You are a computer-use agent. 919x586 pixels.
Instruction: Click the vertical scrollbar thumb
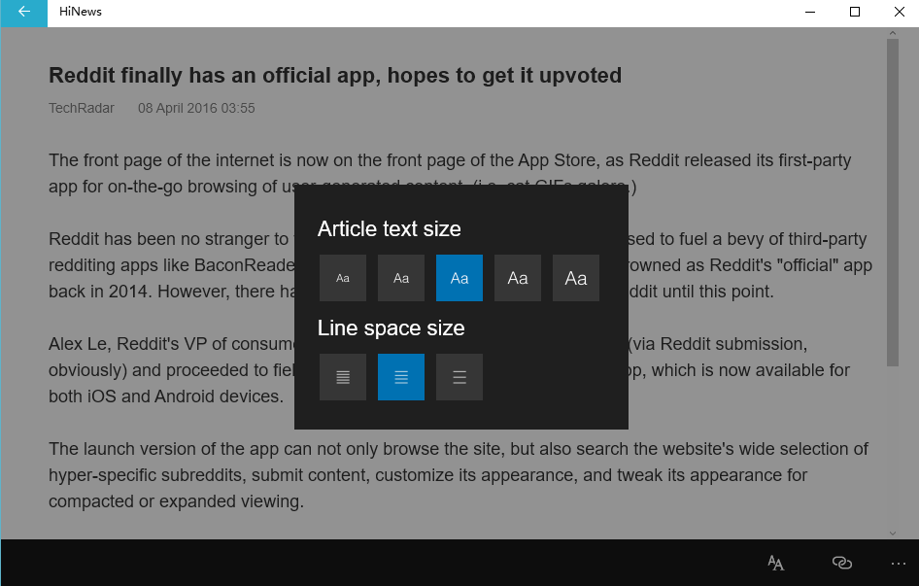coord(893,202)
